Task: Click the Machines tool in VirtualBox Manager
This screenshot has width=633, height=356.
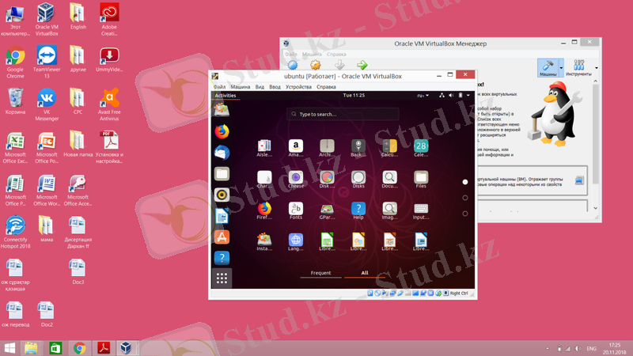Action: pyautogui.click(x=548, y=66)
